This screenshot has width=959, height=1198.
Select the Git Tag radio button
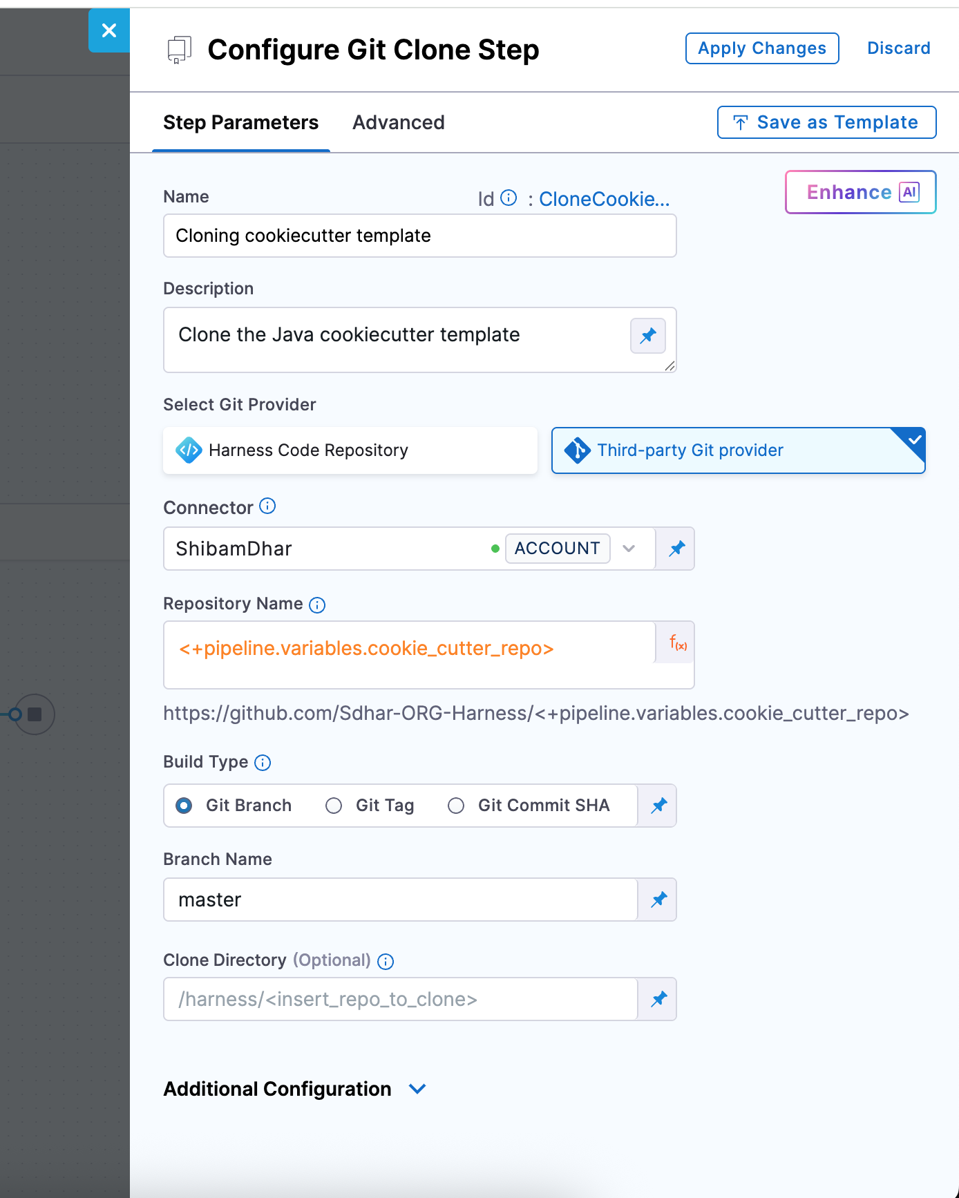pos(334,806)
